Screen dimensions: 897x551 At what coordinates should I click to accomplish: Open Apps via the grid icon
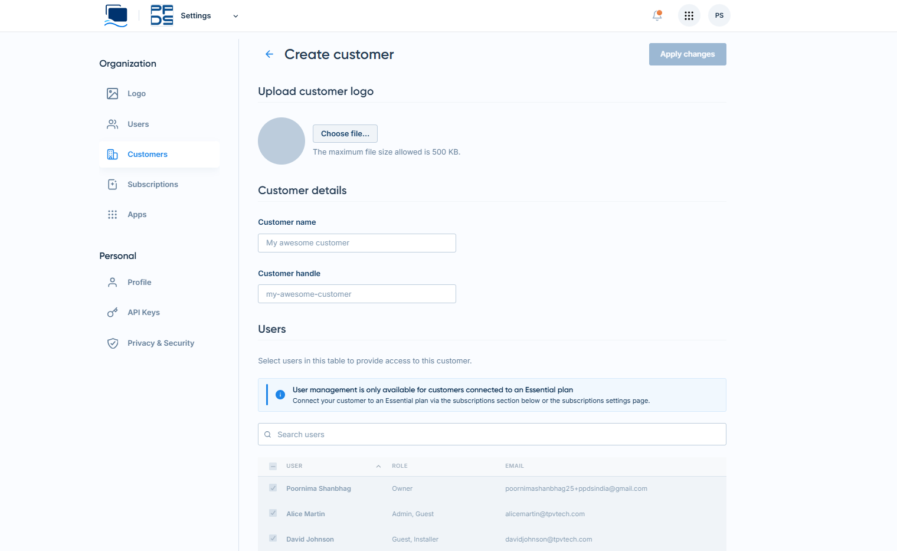point(112,214)
